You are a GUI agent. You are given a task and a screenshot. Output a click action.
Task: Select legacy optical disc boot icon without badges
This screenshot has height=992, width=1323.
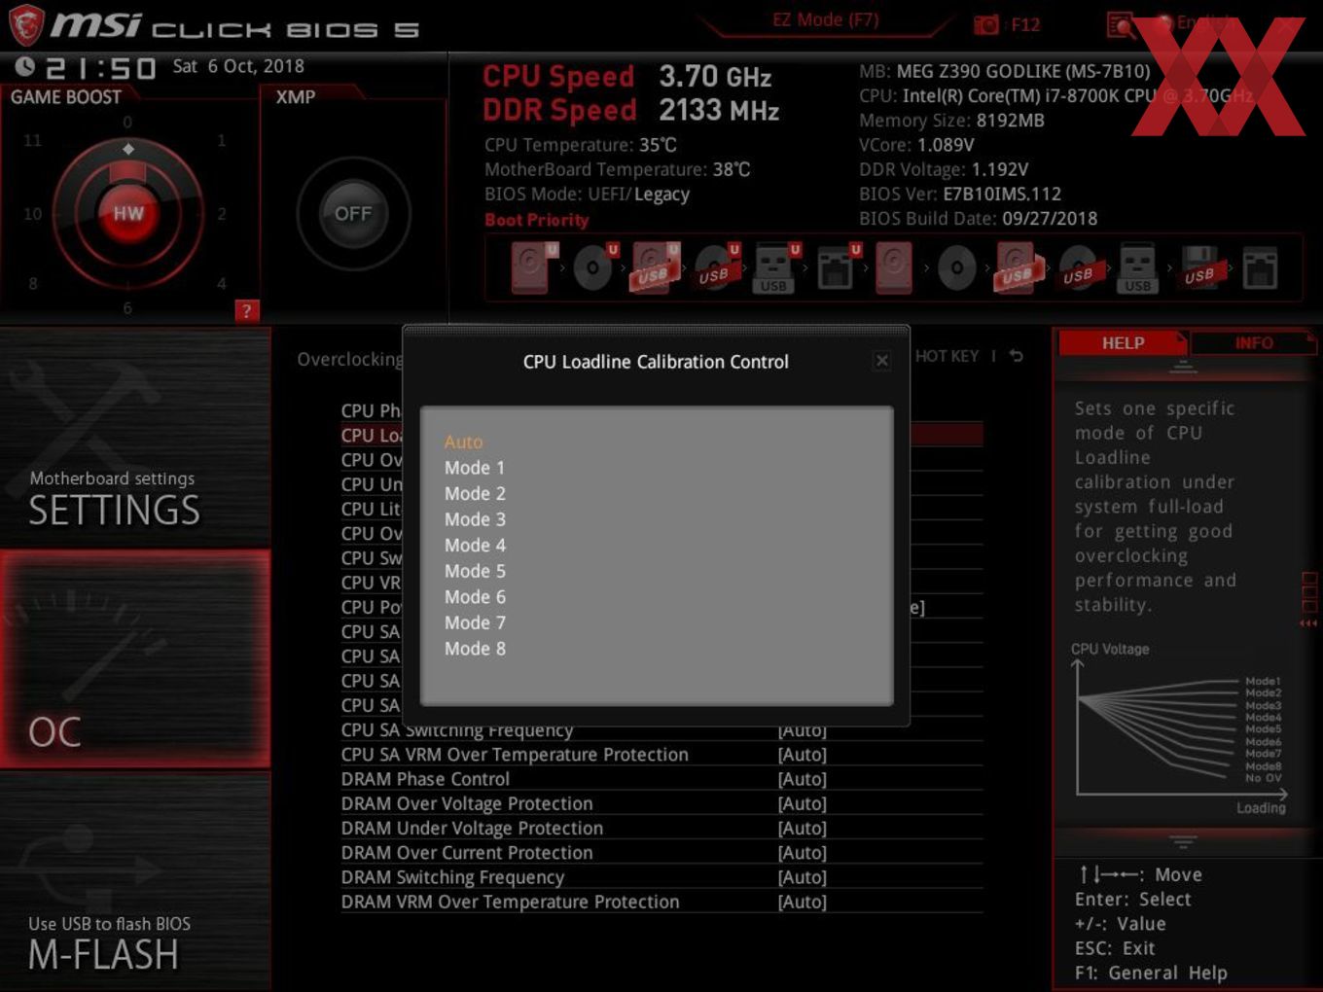pyautogui.click(x=956, y=267)
